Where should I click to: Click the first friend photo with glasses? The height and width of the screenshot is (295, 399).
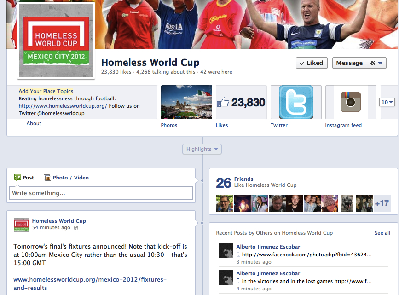click(x=225, y=203)
